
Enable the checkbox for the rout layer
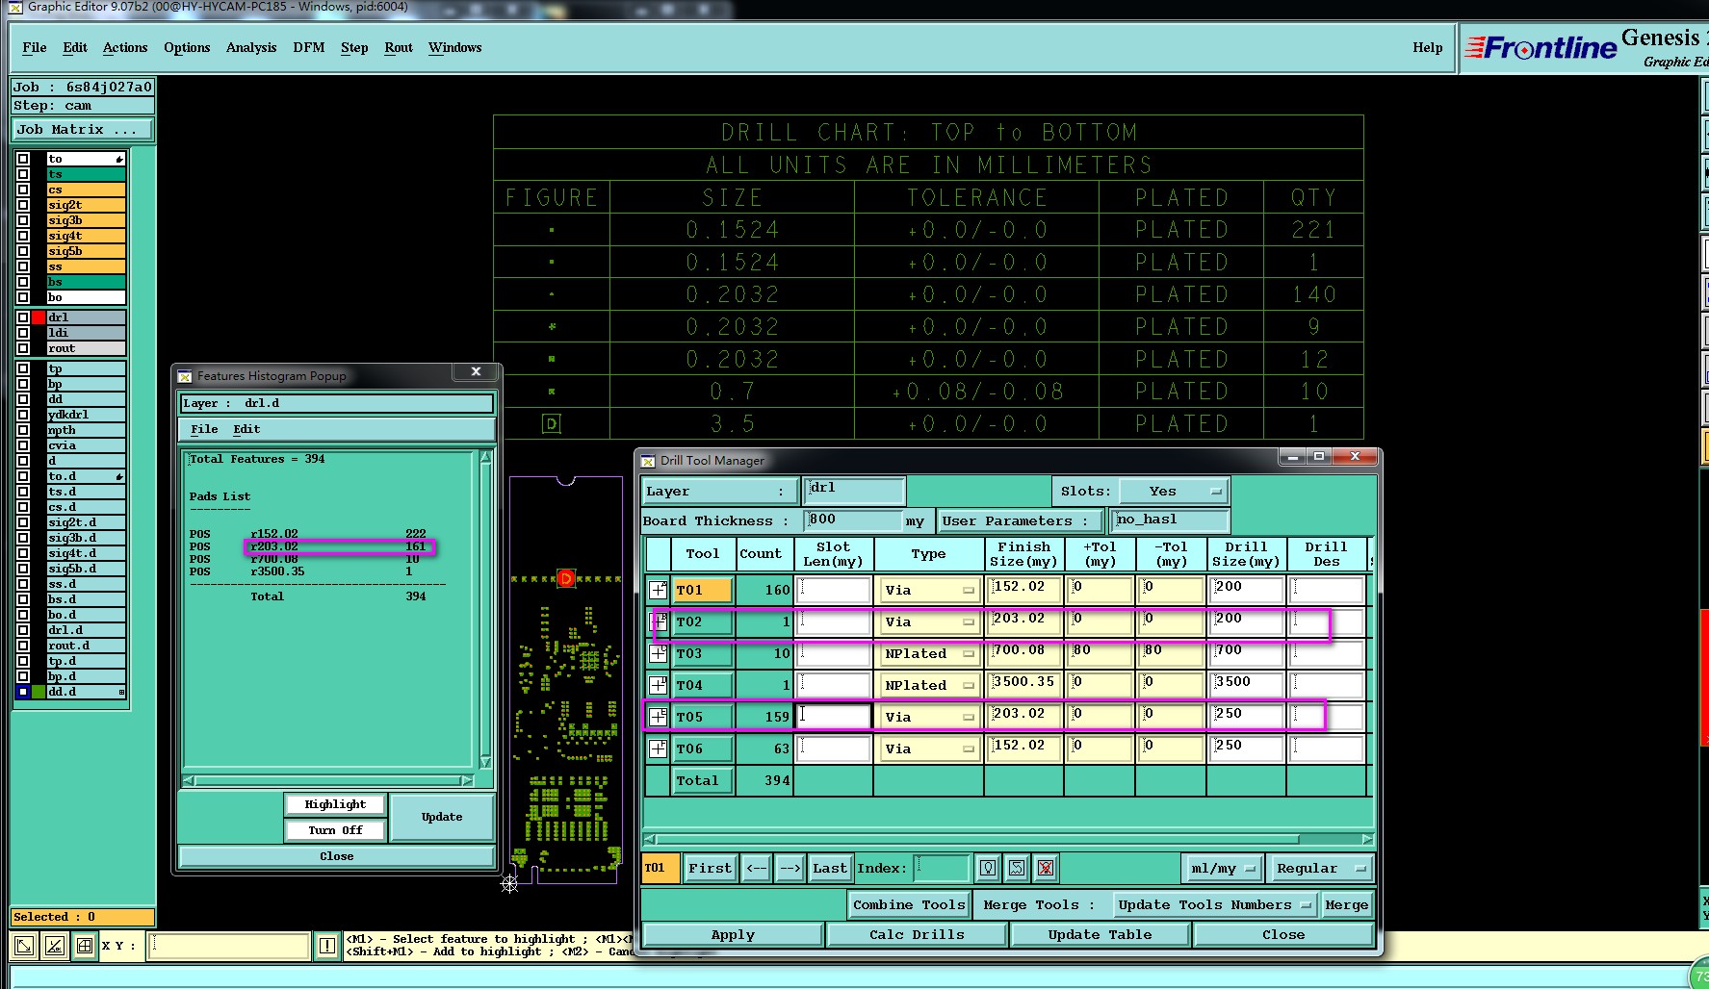(x=23, y=348)
